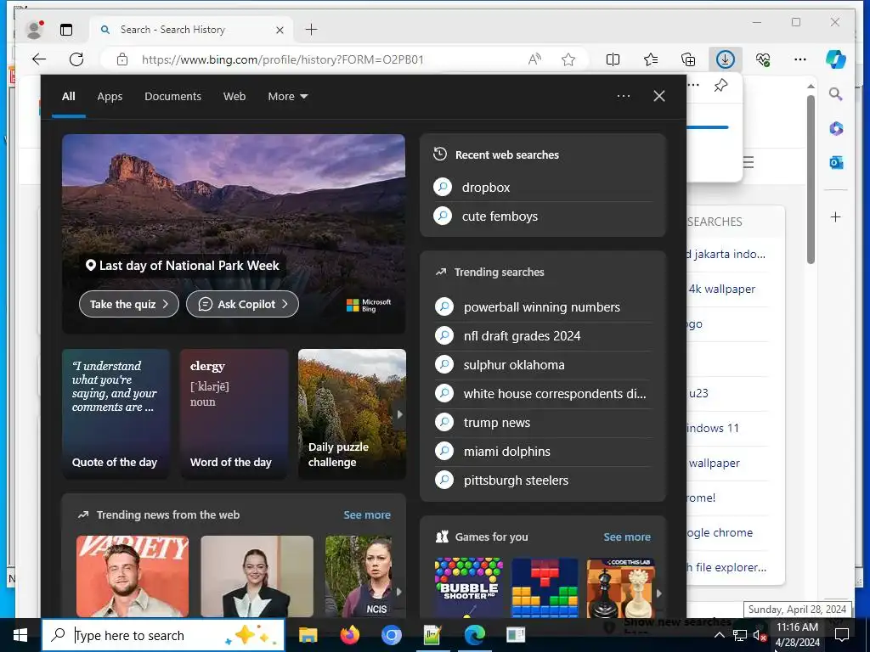Switch to the Web tab
The height and width of the screenshot is (652, 870).
point(234,97)
